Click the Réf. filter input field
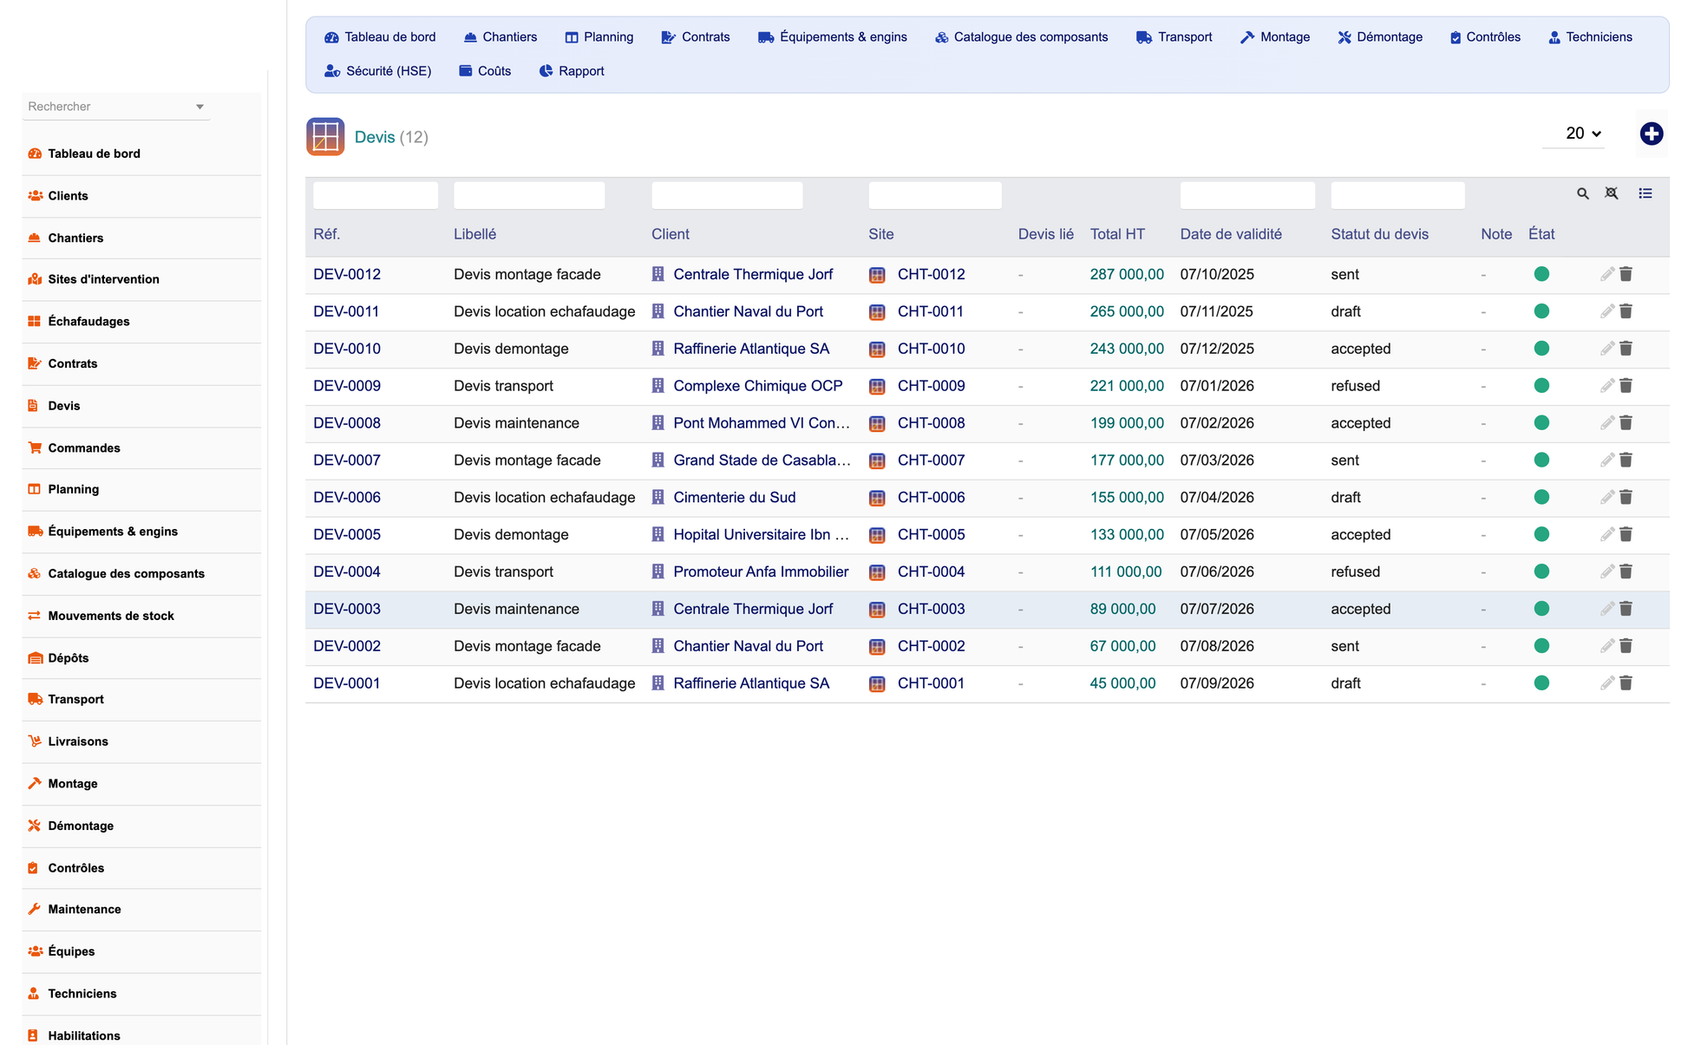This screenshot has height=1045, width=1688. tap(376, 195)
